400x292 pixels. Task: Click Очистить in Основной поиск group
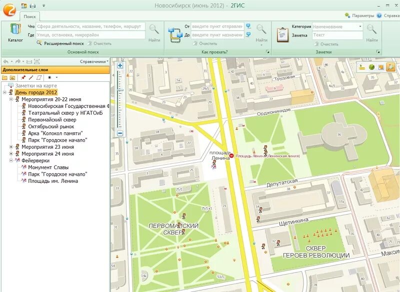[x=99, y=43]
